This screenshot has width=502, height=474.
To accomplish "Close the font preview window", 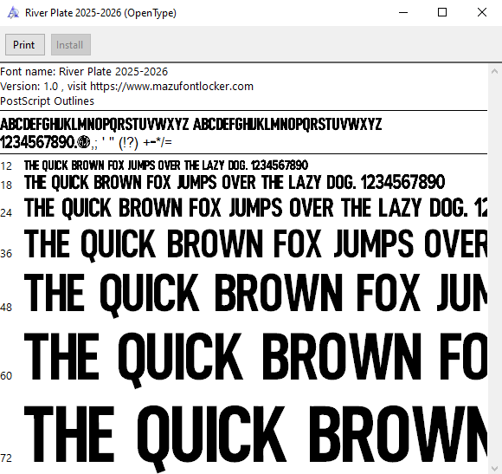I will [482, 12].
